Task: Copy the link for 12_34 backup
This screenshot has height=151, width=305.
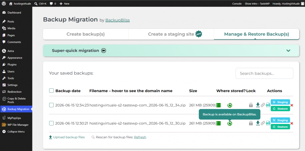Action: 263,105
